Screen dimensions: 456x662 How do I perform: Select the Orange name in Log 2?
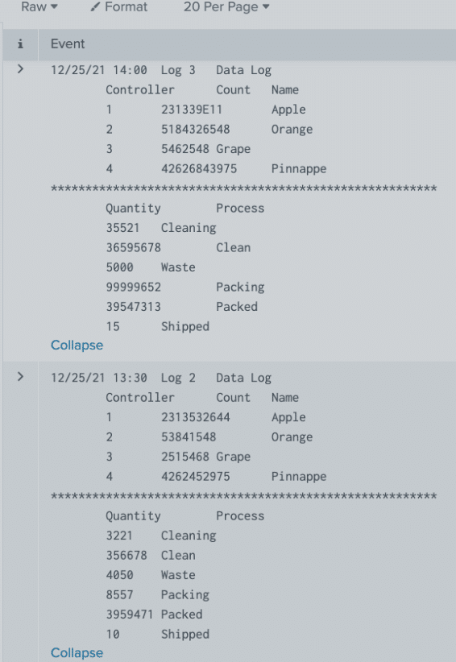(x=292, y=437)
